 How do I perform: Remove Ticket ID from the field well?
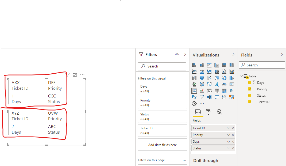click(233, 128)
